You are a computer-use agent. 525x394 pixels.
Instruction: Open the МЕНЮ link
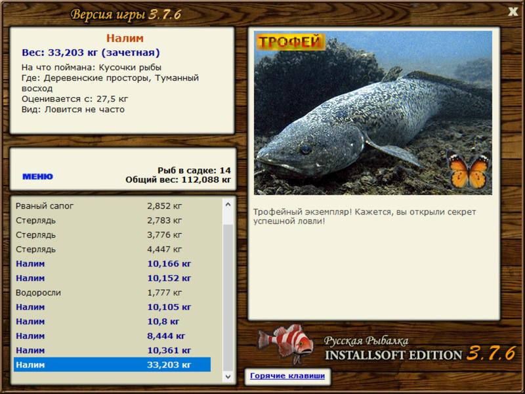click(x=37, y=177)
